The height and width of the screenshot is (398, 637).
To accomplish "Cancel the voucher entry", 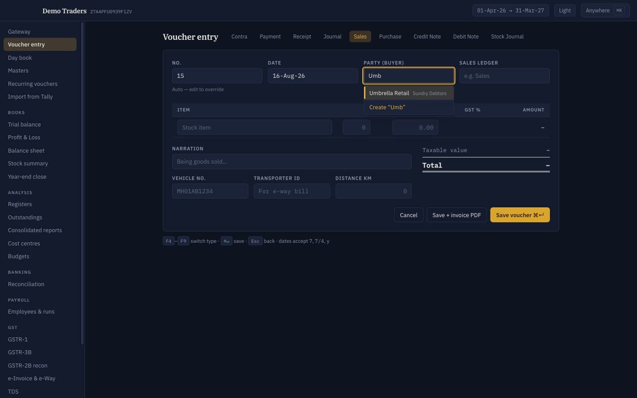I will pyautogui.click(x=408, y=215).
